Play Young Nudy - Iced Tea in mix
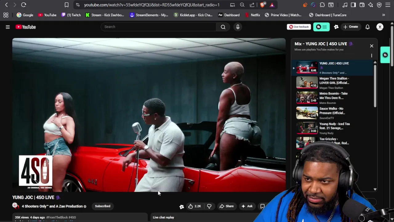 pyautogui.click(x=332, y=128)
